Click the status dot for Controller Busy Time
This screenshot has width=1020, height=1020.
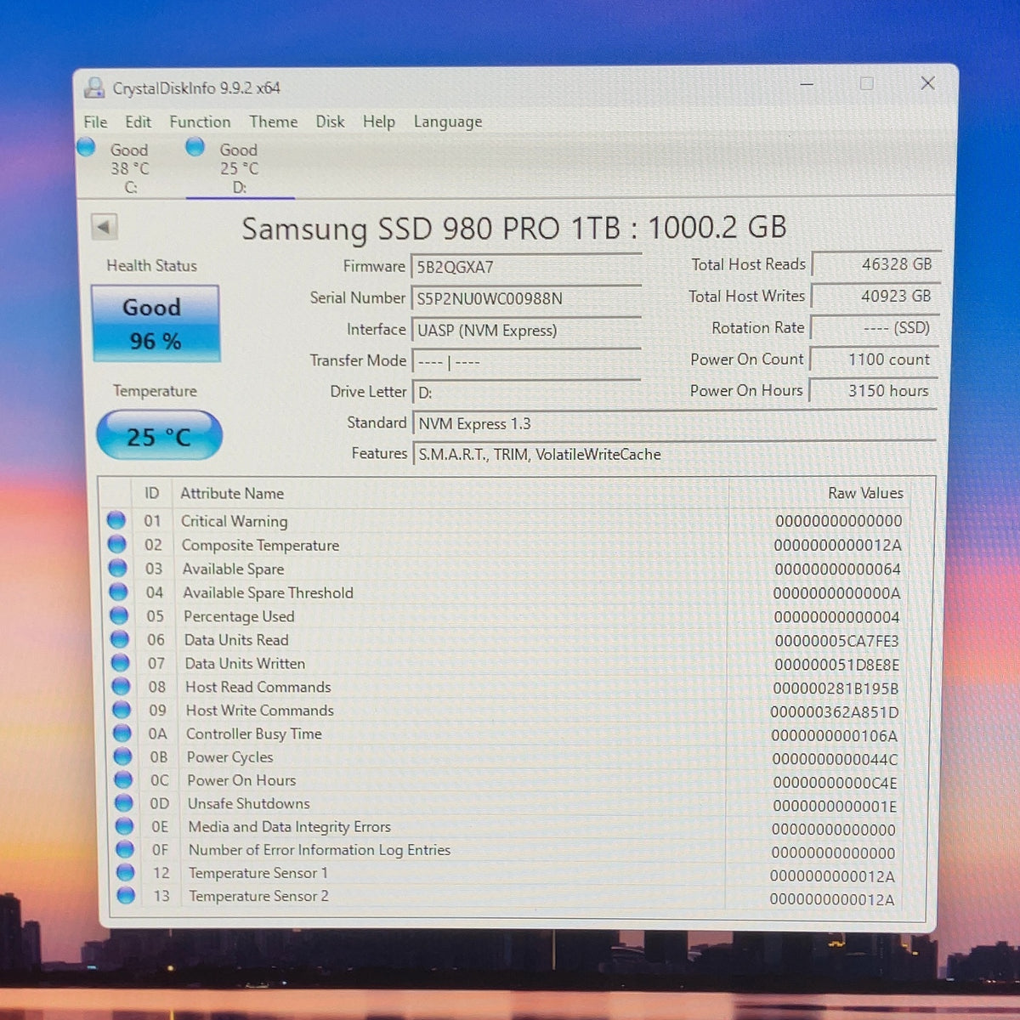pos(122,733)
